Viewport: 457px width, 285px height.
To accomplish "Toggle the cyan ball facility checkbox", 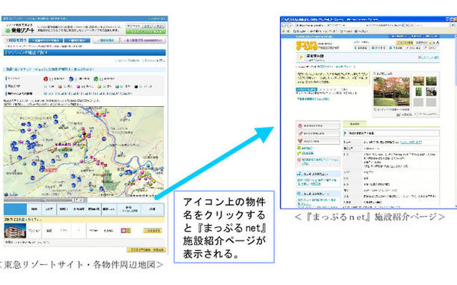I will coord(122,87).
